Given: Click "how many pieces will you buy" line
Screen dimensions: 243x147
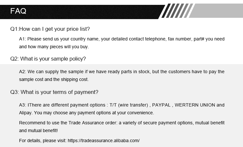Looking at the screenshot, I should 54,47.
